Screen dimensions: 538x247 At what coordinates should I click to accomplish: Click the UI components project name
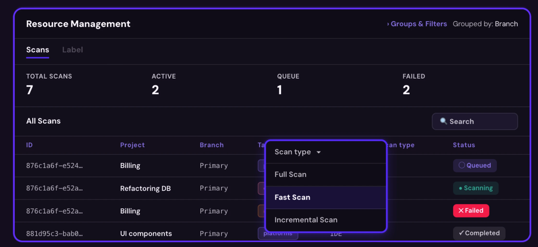146,234
